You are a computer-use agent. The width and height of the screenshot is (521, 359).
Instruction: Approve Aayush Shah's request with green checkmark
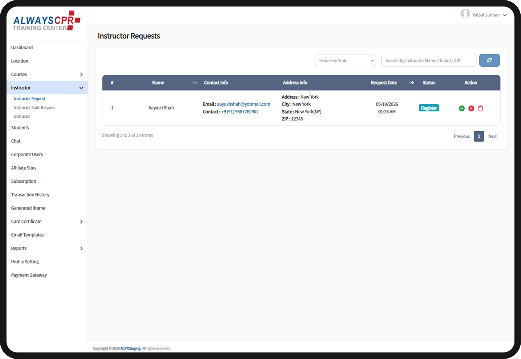pos(461,108)
